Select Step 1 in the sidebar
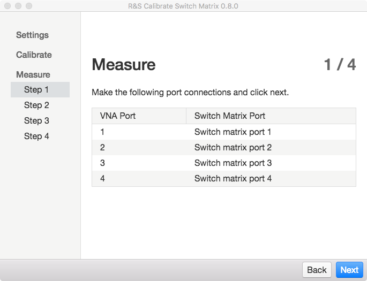Screen dimensions: 367x281 40,89
